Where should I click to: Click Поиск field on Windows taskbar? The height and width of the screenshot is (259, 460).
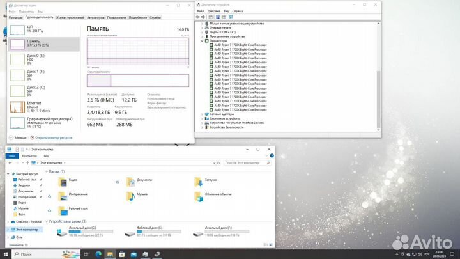(x=47, y=254)
